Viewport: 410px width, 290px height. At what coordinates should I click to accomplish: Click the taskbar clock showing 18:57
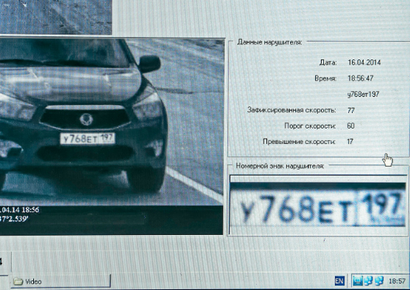coord(397,281)
